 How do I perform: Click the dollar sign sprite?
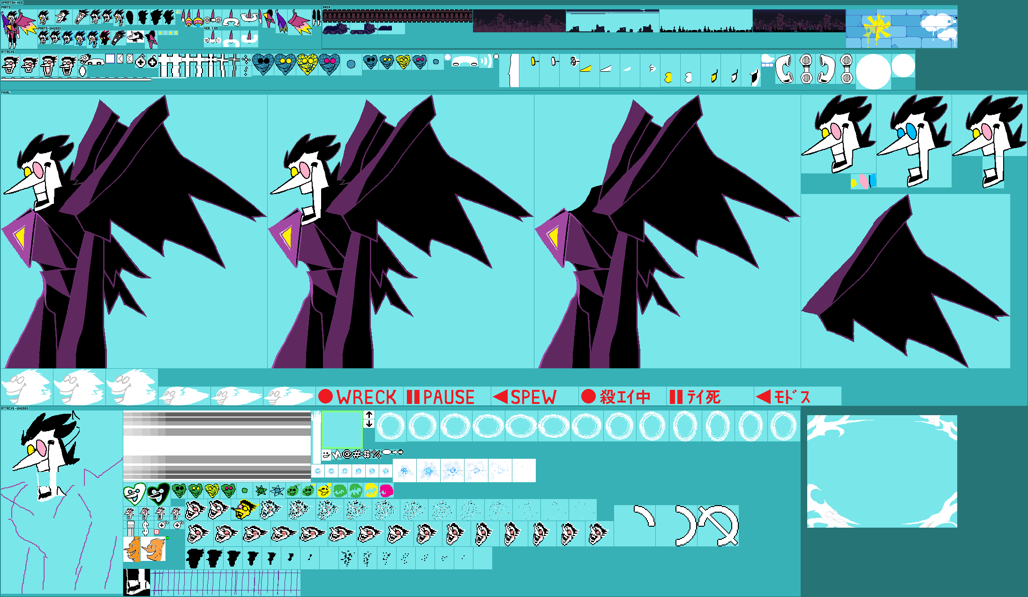[x=146, y=529]
